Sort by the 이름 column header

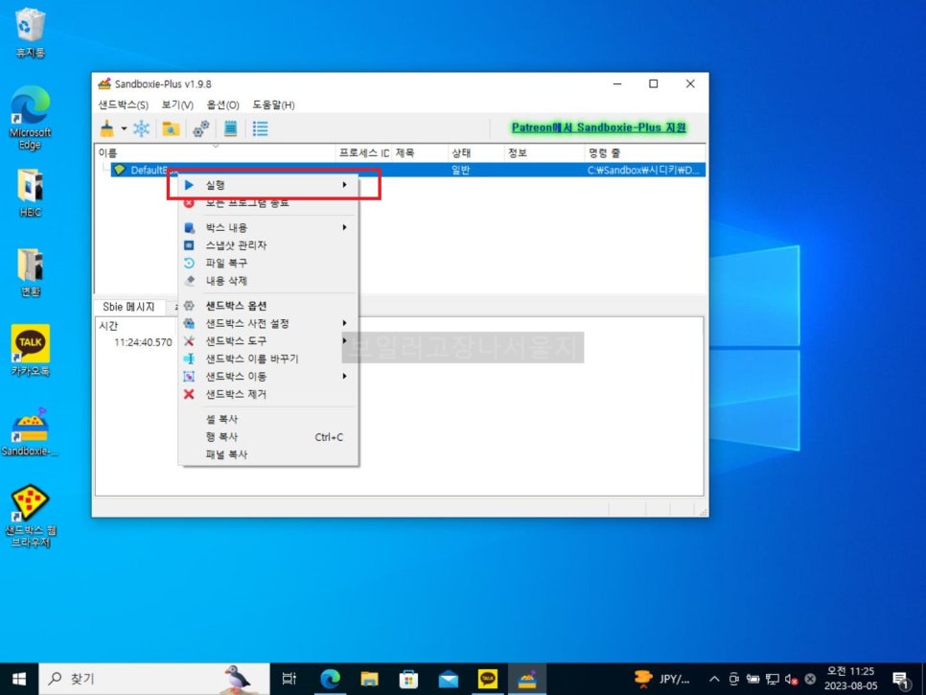(216, 153)
